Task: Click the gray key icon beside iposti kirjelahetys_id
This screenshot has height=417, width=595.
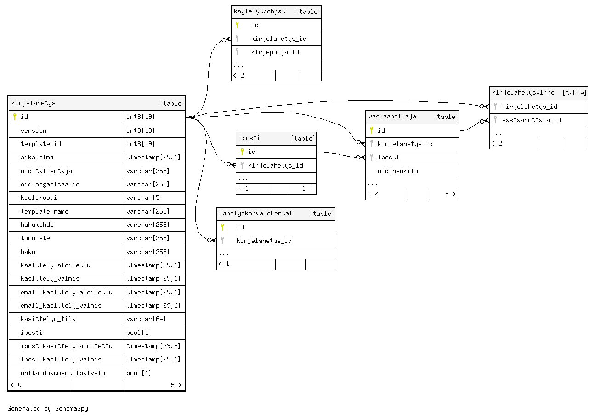Action: (242, 165)
